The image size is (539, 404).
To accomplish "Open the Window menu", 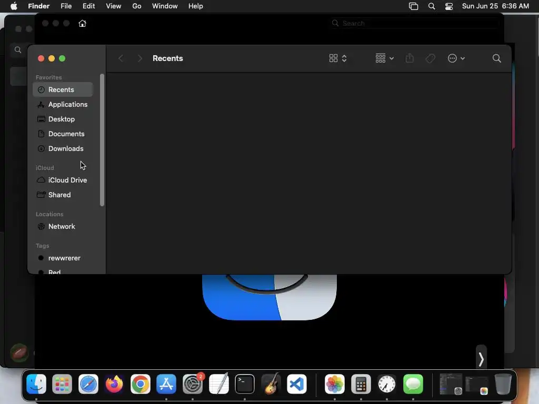I will pos(165,6).
